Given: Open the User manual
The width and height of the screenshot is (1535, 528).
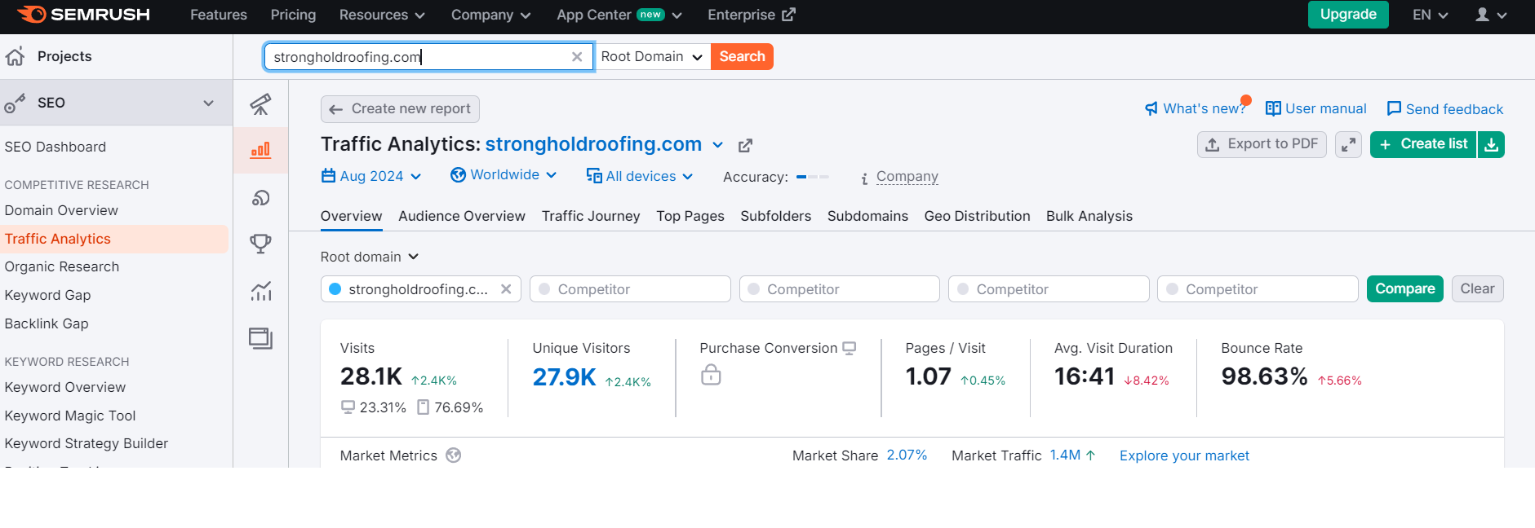Looking at the screenshot, I should coord(1315,108).
